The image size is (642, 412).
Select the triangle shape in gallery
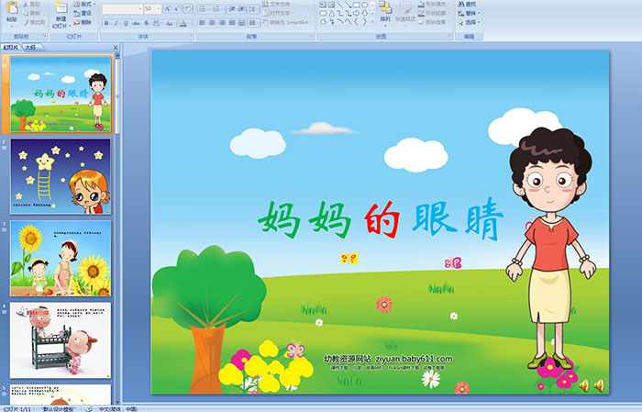(332, 13)
